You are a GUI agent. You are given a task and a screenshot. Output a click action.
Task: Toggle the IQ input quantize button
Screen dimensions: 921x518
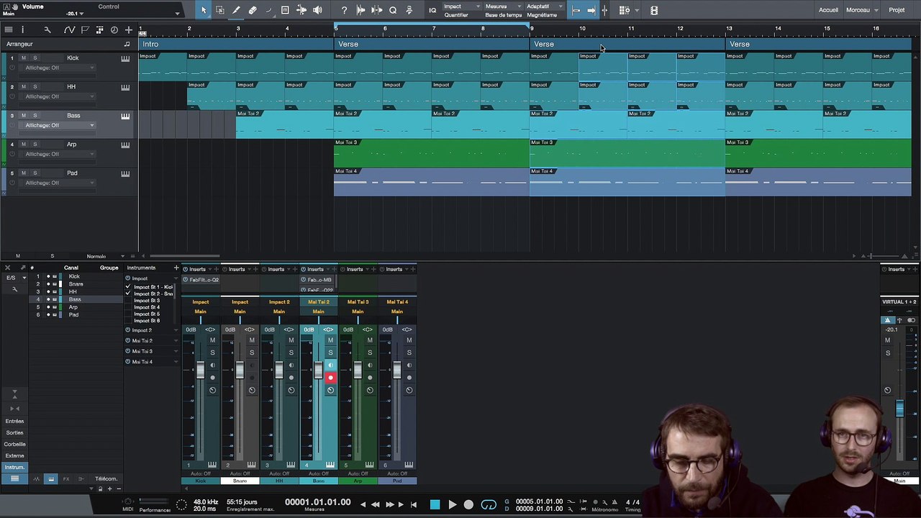[x=432, y=10]
